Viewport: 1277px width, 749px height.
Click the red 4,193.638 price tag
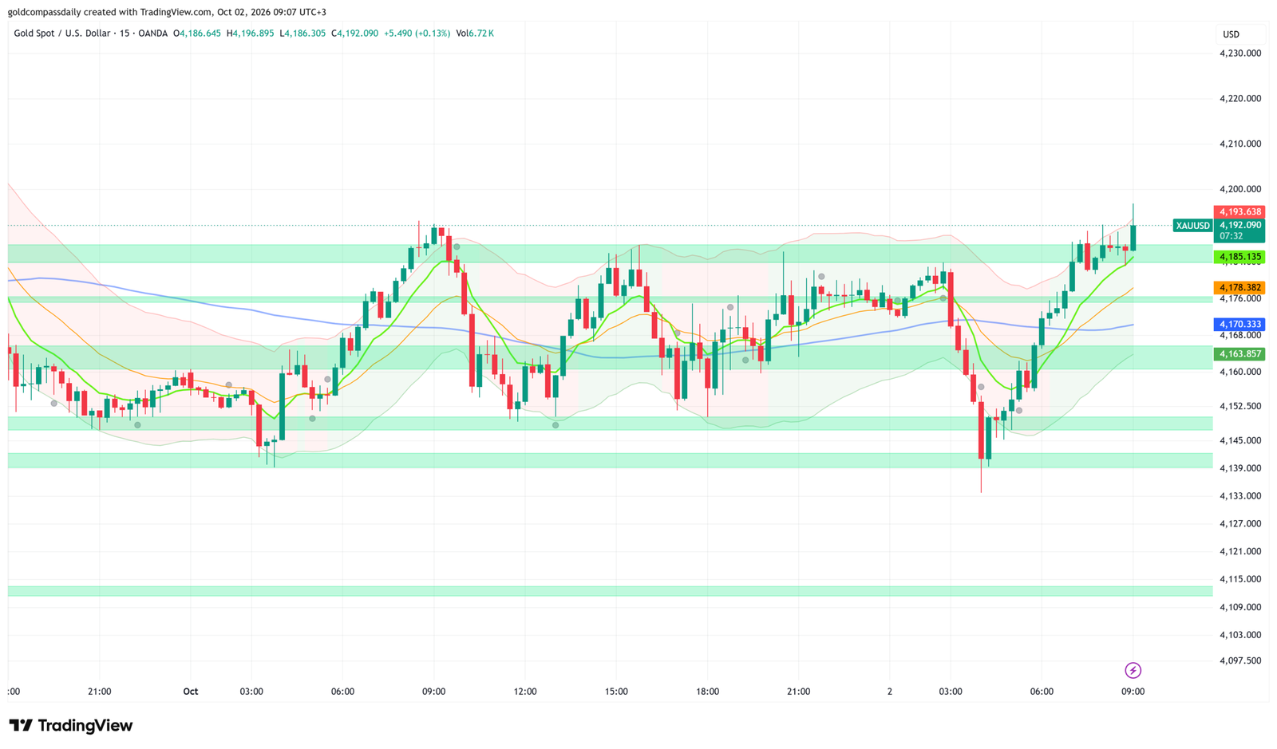[x=1239, y=211]
